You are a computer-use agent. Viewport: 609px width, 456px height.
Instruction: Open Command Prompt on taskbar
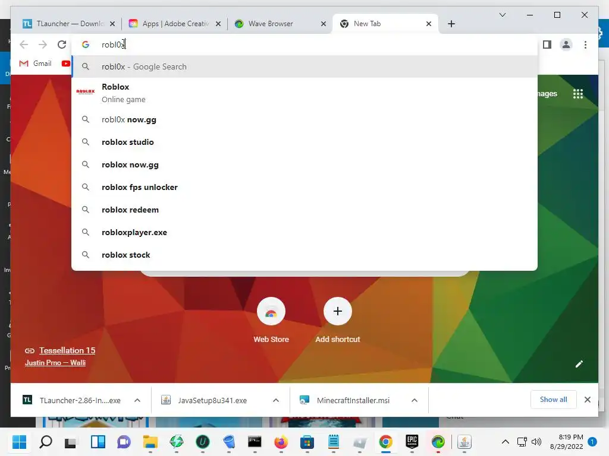click(x=255, y=442)
